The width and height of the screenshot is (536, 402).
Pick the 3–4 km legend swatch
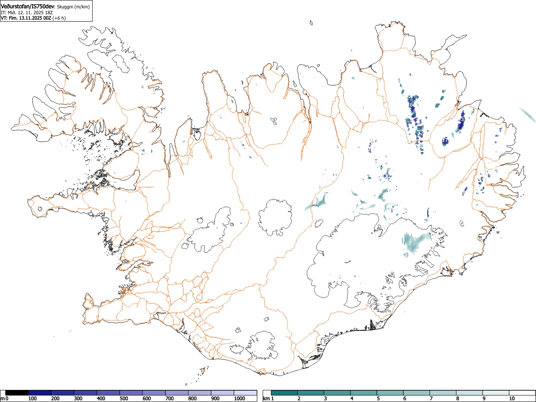(338, 393)
